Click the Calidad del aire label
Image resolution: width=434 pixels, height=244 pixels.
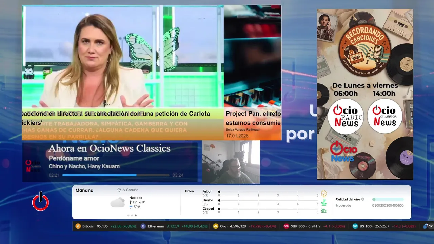(x=348, y=199)
